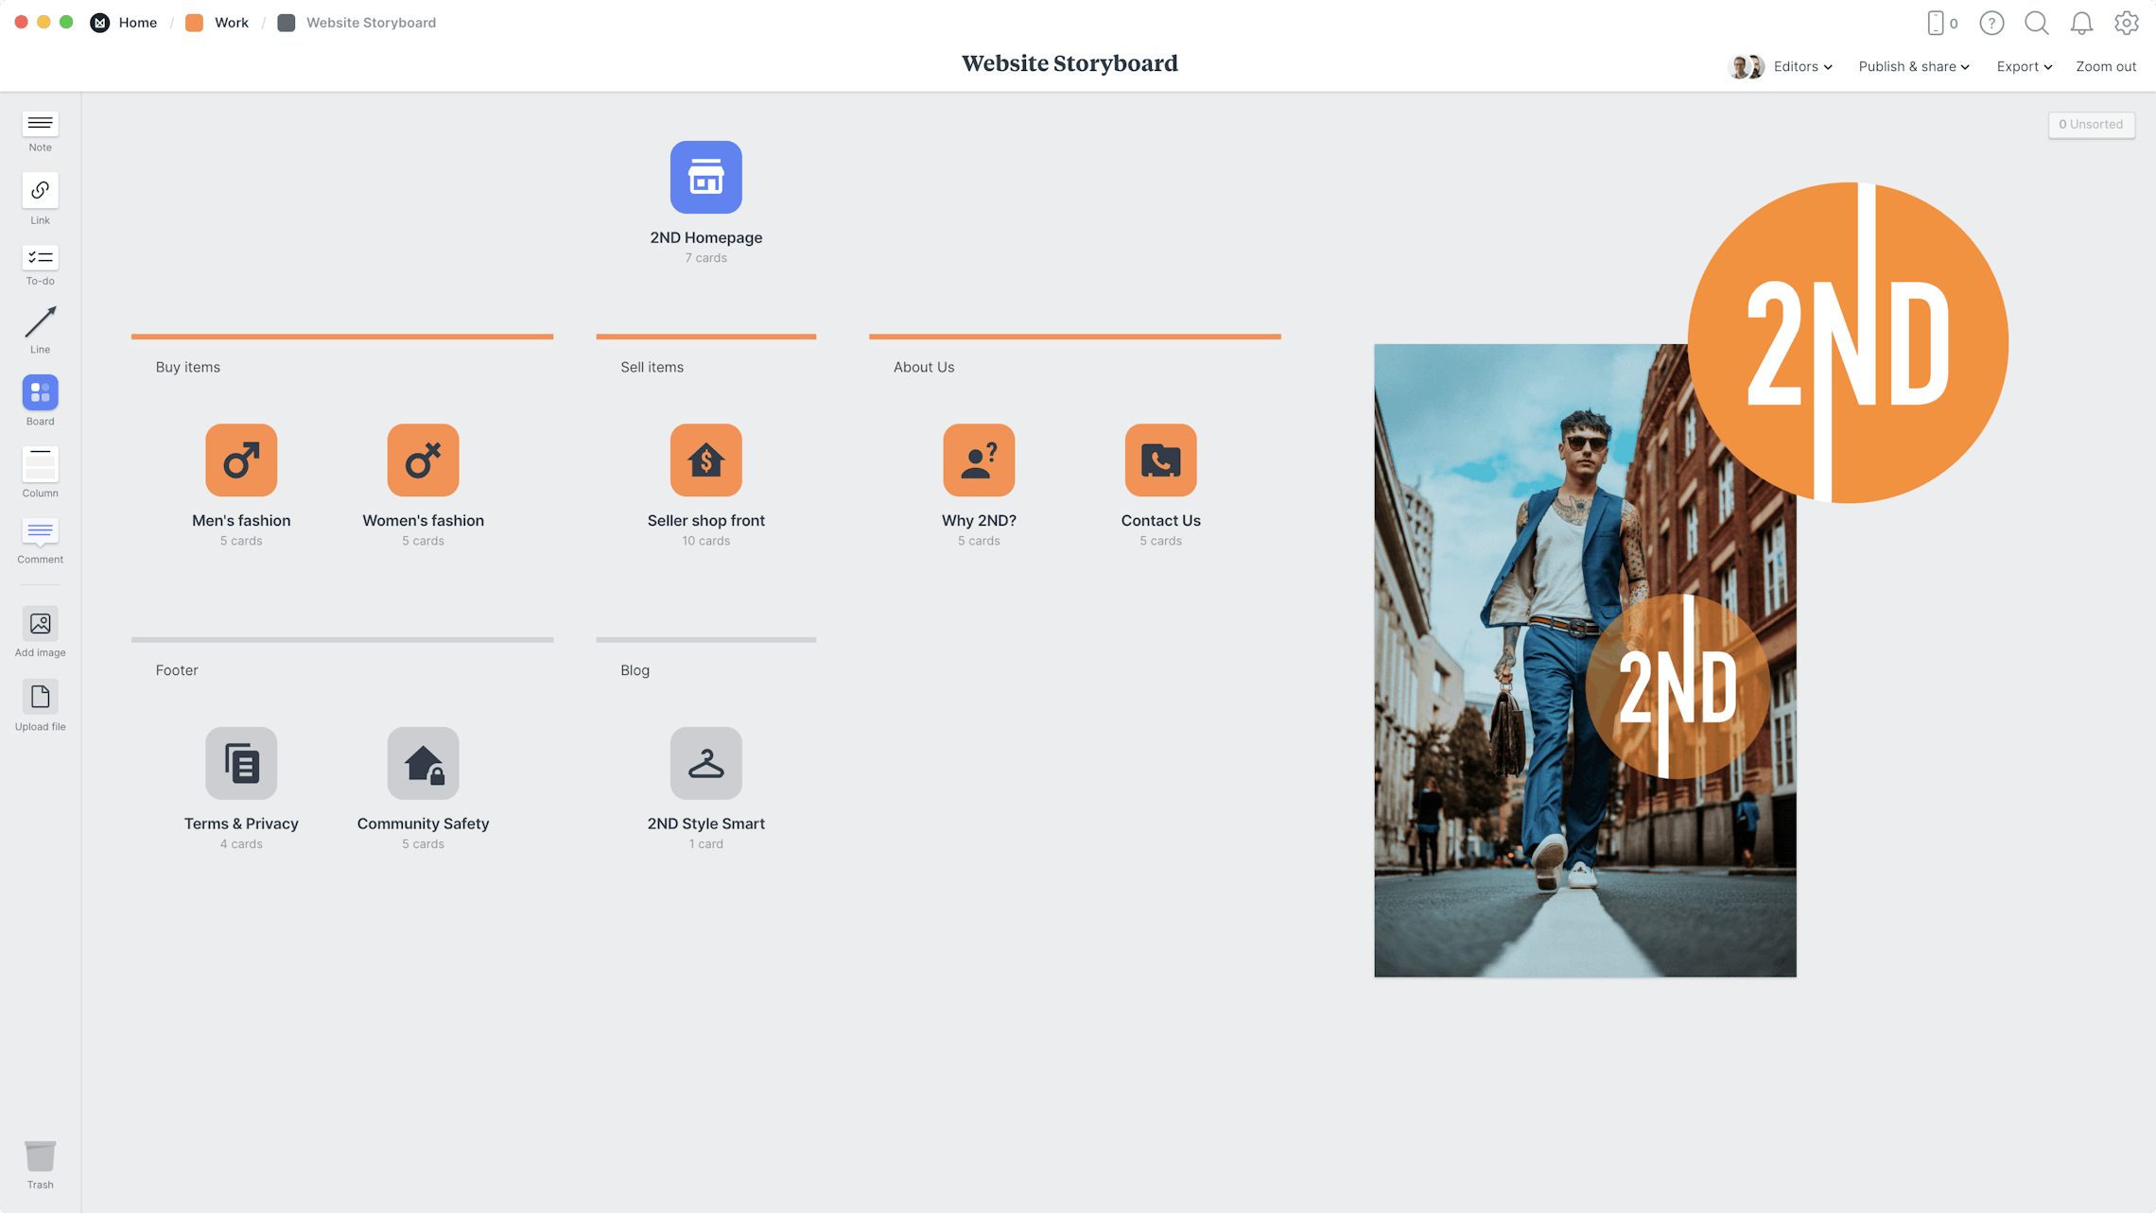Open the 2ND Homepage board

pos(705,178)
